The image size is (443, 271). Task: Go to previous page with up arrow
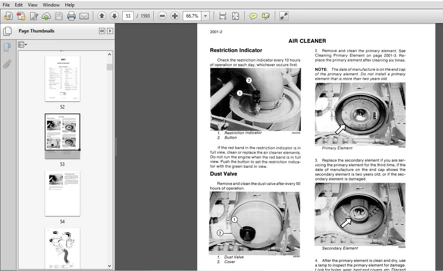(102, 16)
